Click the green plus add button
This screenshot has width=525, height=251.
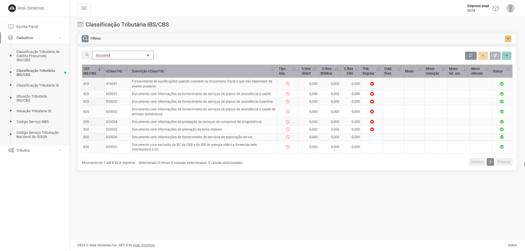tap(507, 55)
